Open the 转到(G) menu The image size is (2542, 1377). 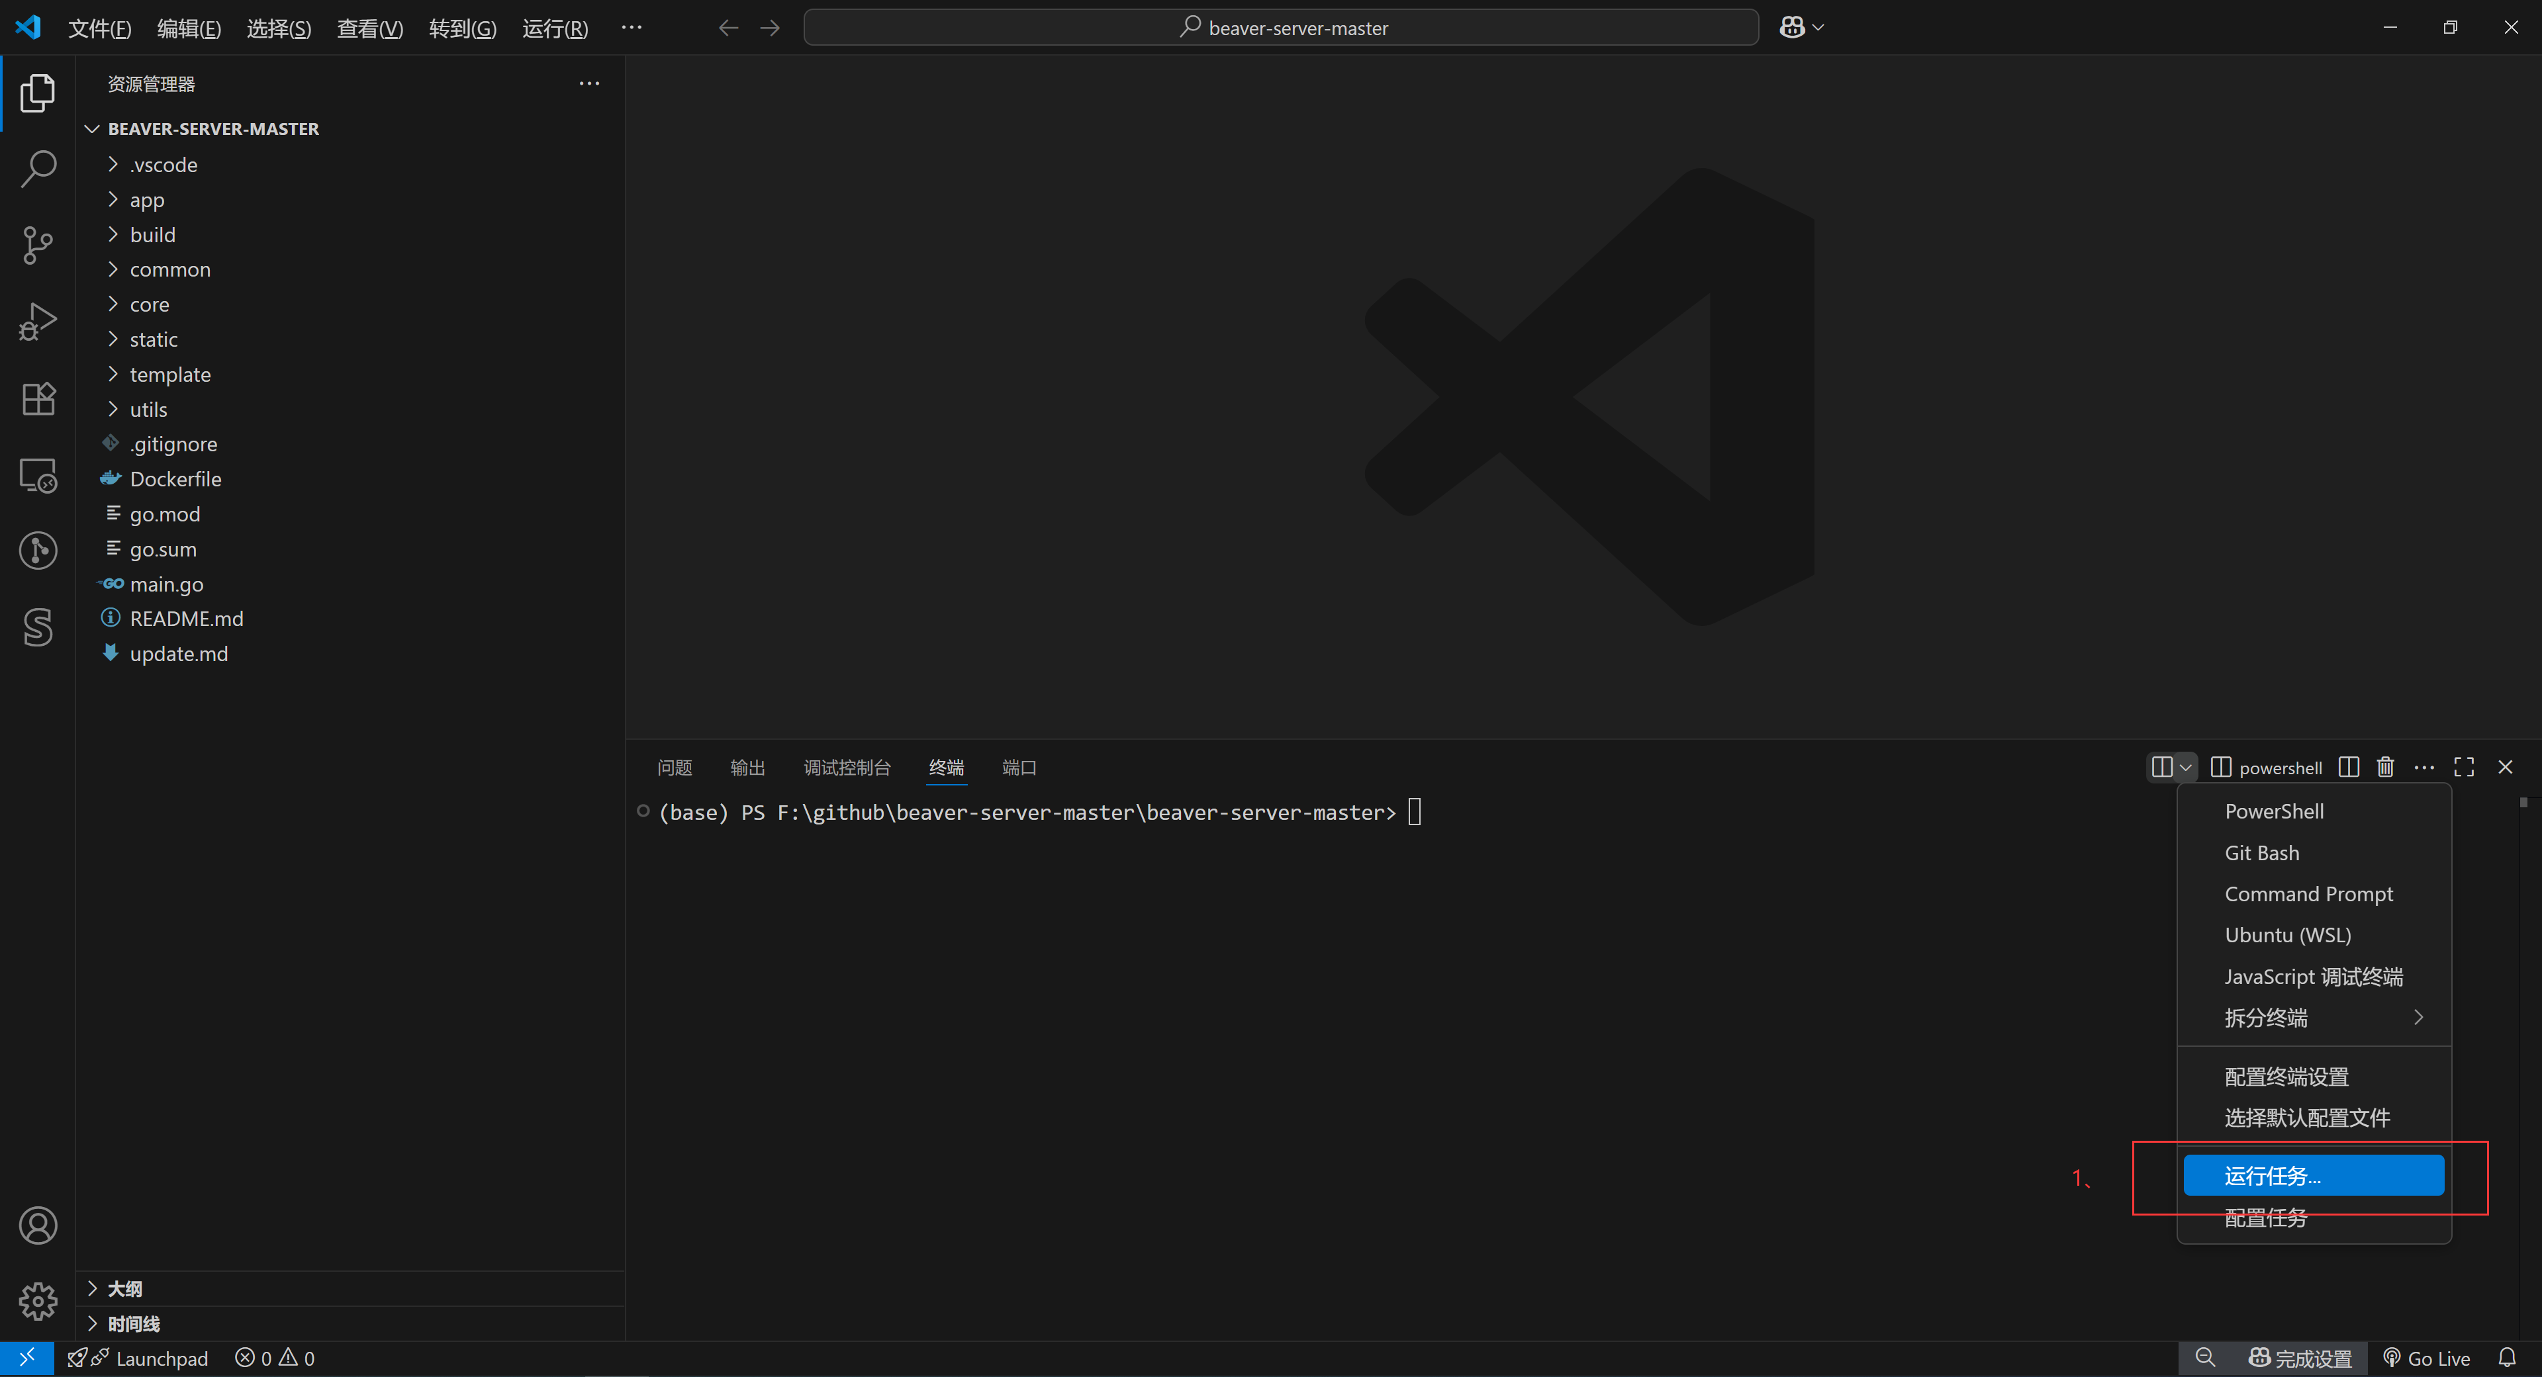pos(462,28)
